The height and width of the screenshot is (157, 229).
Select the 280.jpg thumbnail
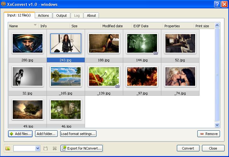click(28, 44)
